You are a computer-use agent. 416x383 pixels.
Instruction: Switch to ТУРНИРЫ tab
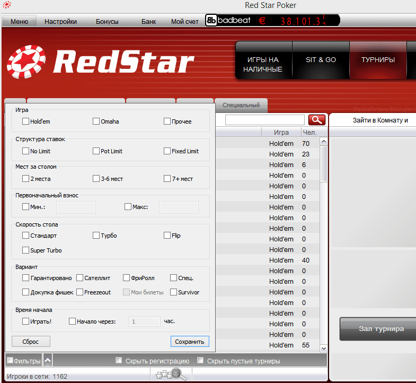pyautogui.click(x=378, y=60)
